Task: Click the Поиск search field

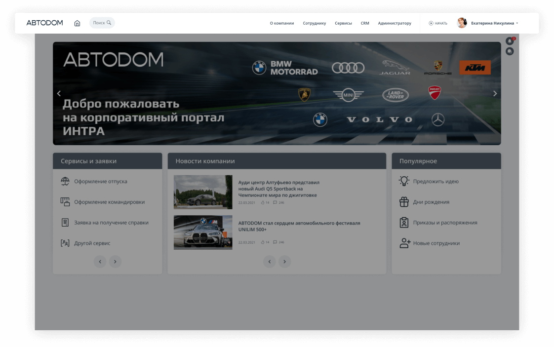Action: tap(102, 23)
